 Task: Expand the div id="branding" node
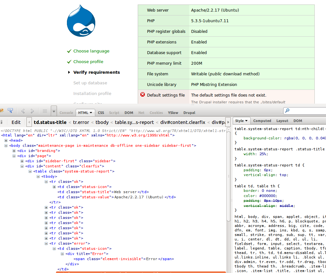click(x=14, y=151)
